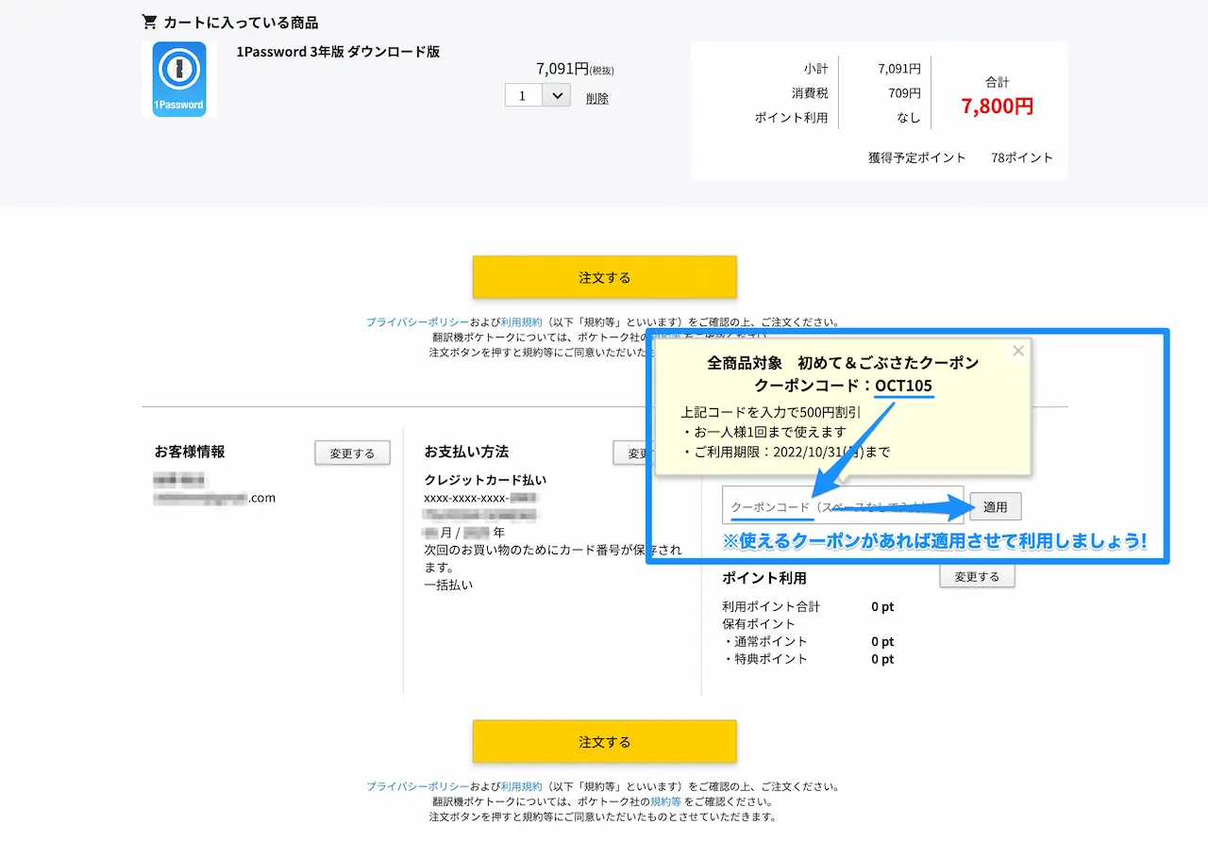Click 変更する next to ポイント利用
Screen dimensions: 1208x841
point(977,576)
